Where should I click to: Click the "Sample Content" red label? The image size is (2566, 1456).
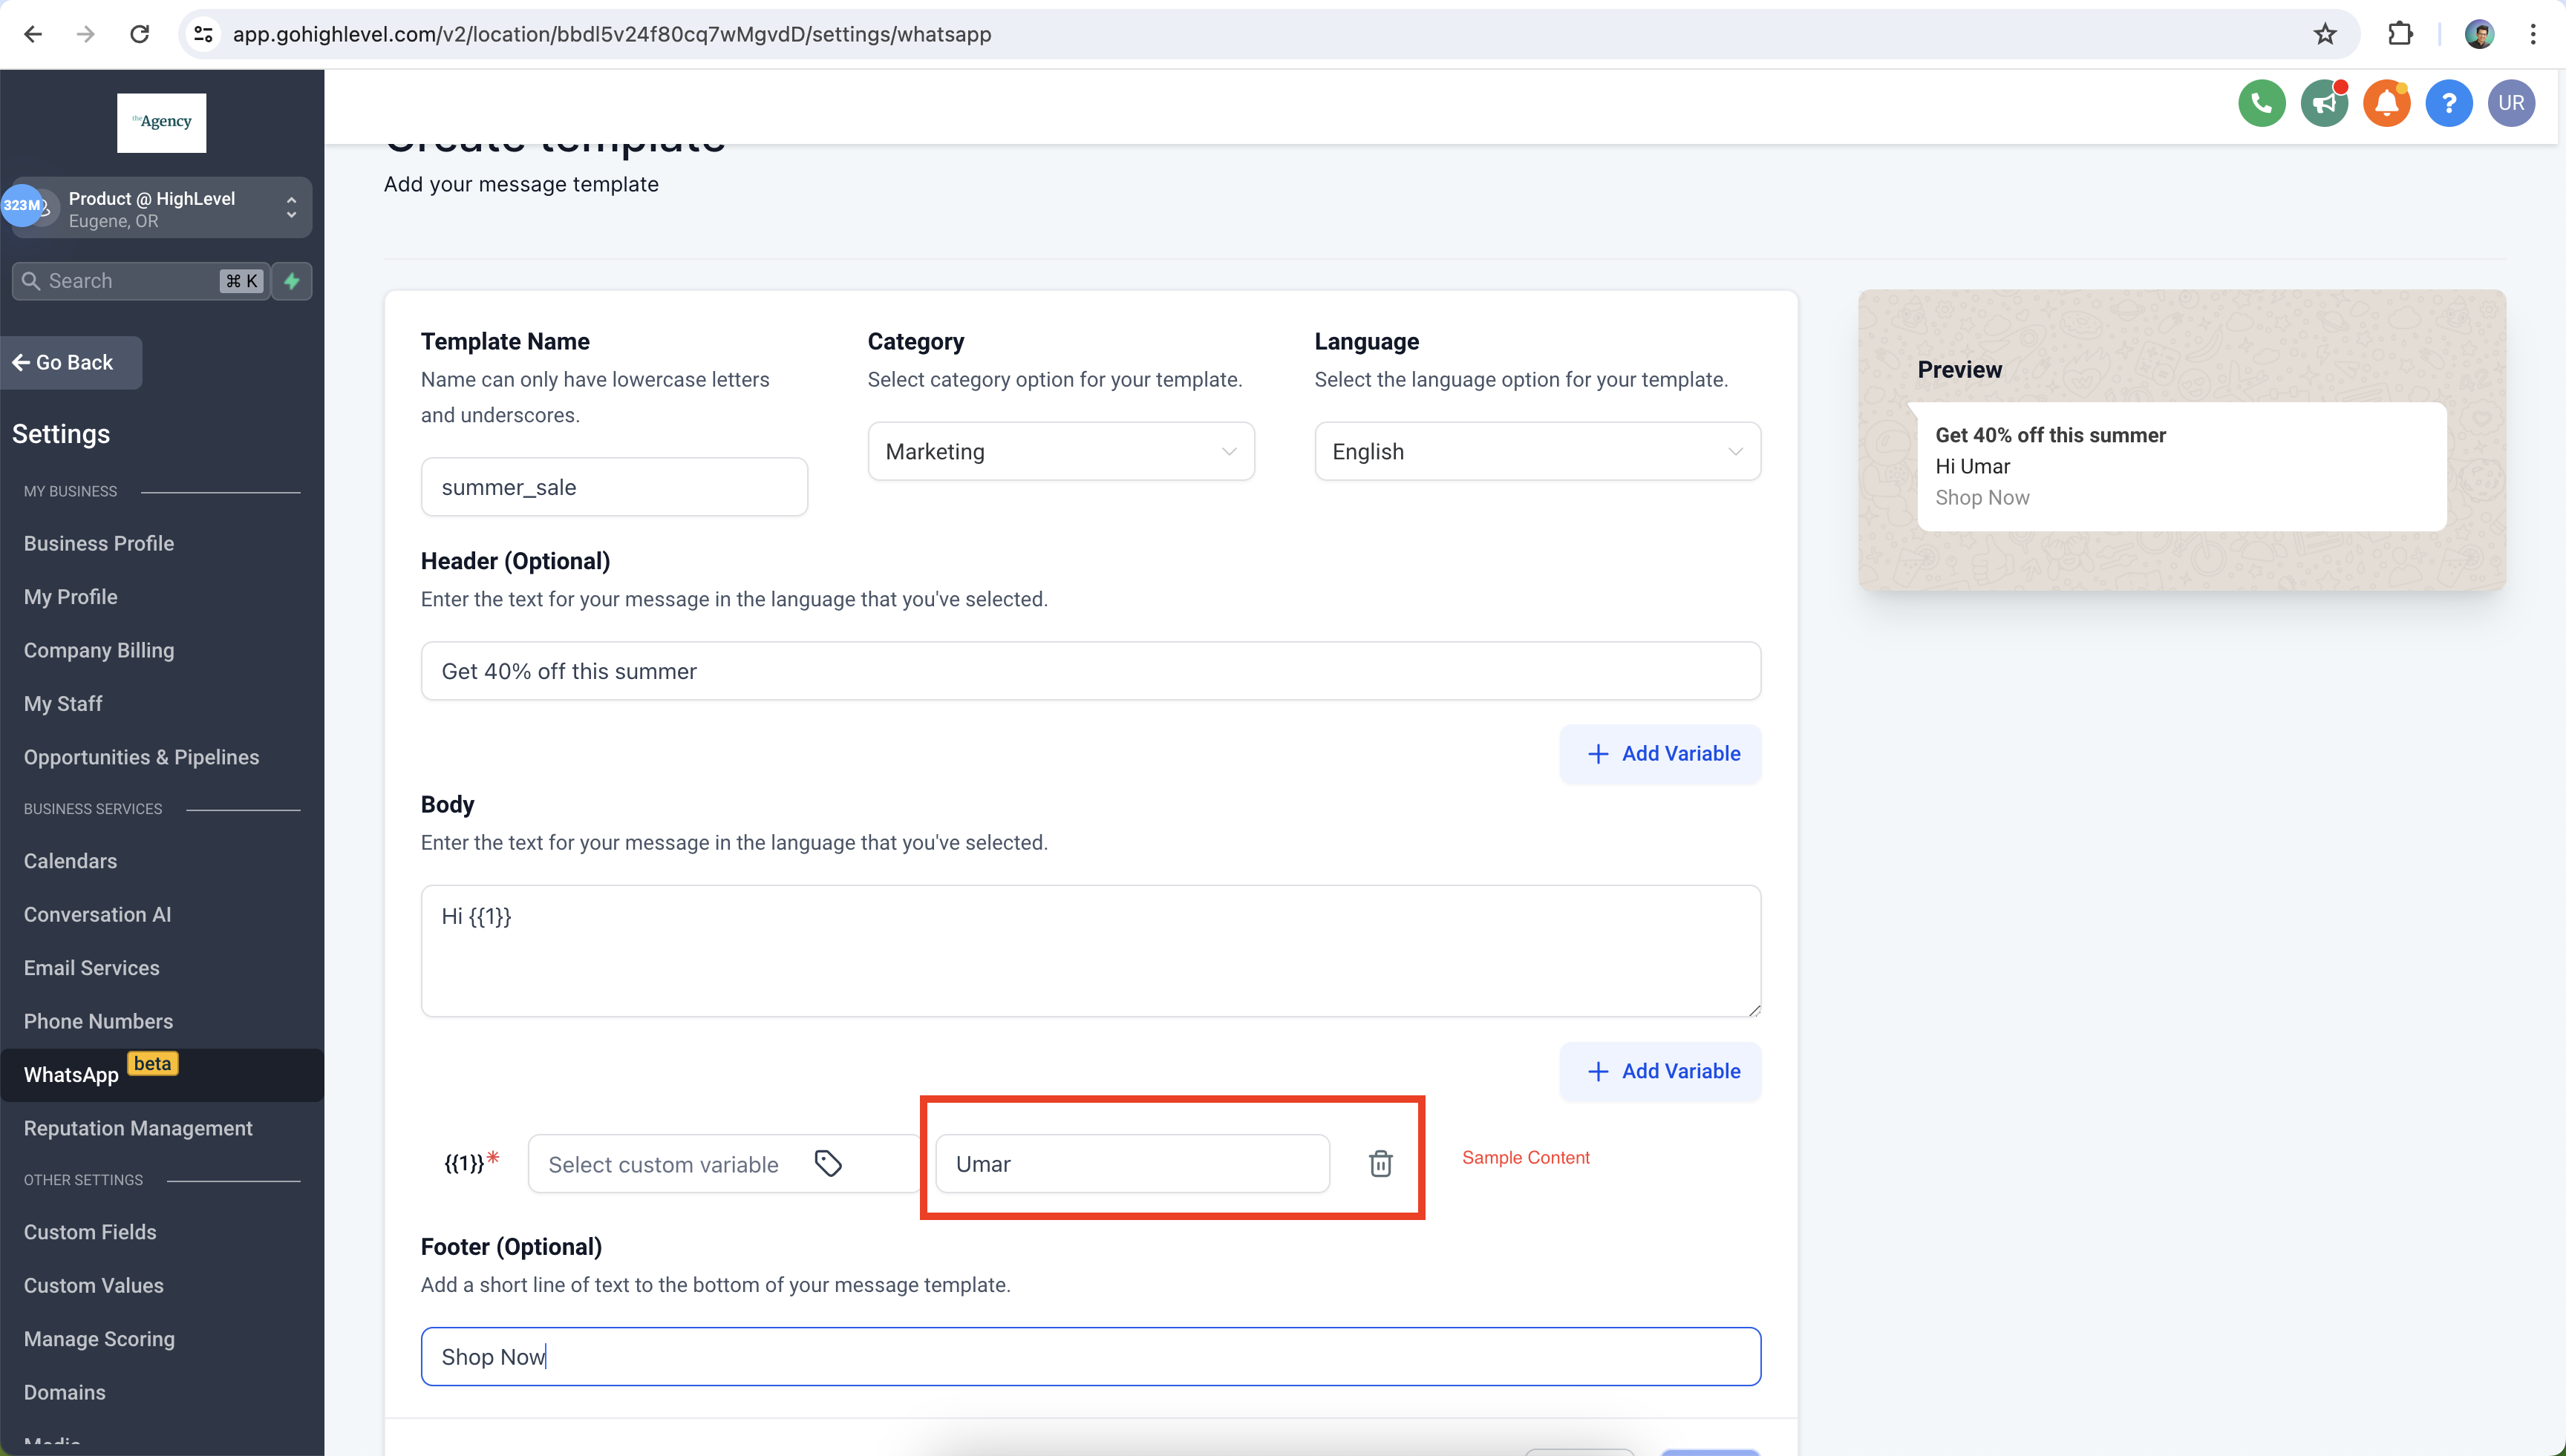coord(1526,1157)
